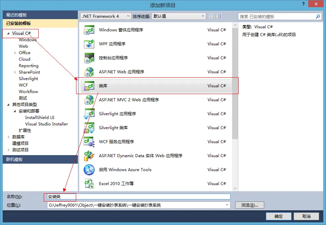Select the WPF 应用程序 template icon
Viewport: 326px width, 225px height.
pyautogui.click(x=89, y=44)
